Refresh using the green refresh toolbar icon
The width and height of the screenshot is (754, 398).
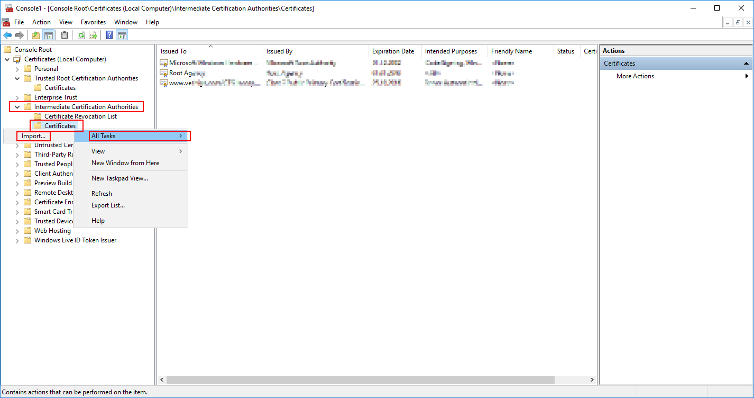(81, 35)
